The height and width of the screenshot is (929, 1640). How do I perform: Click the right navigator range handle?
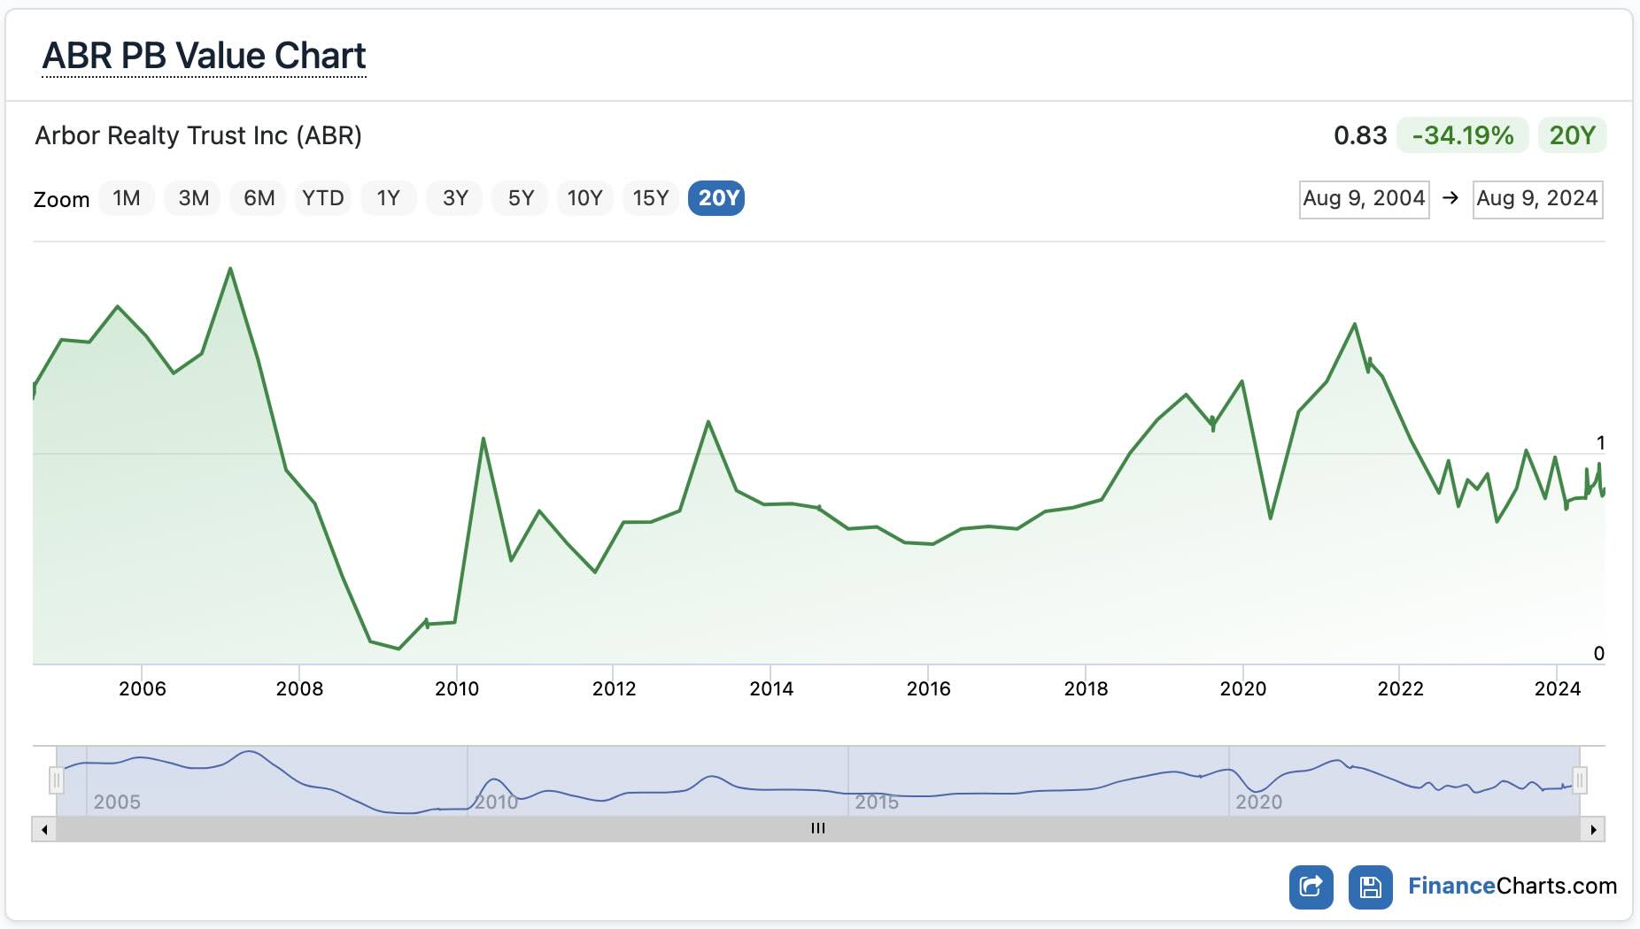[1580, 780]
